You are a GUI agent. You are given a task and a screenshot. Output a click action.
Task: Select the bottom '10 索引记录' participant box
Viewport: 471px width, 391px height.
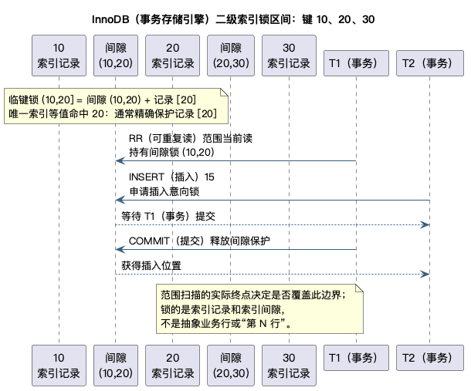(x=59, y=366)
